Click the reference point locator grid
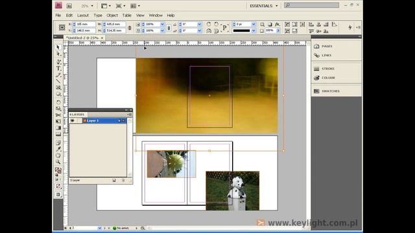Screen dimensions: 415x233 click(62, 27)
